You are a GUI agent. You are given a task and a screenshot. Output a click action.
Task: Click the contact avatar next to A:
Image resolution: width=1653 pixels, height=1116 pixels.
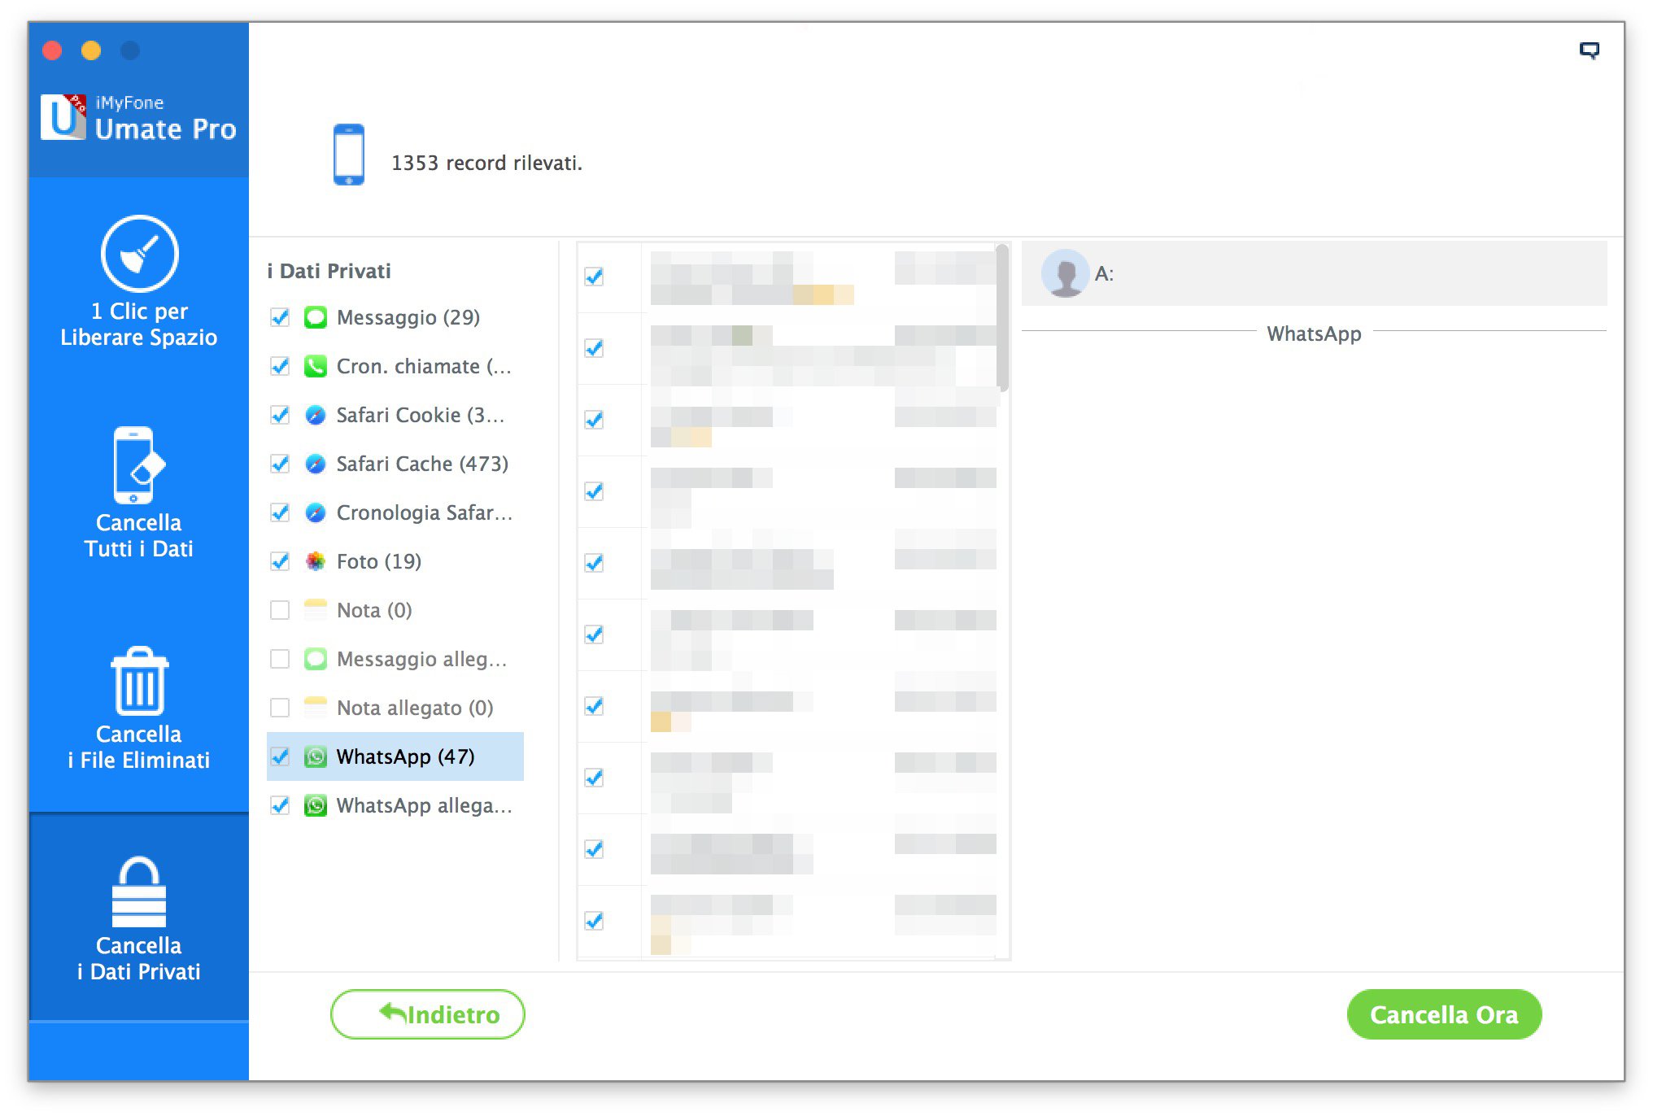pos(1065,273)
